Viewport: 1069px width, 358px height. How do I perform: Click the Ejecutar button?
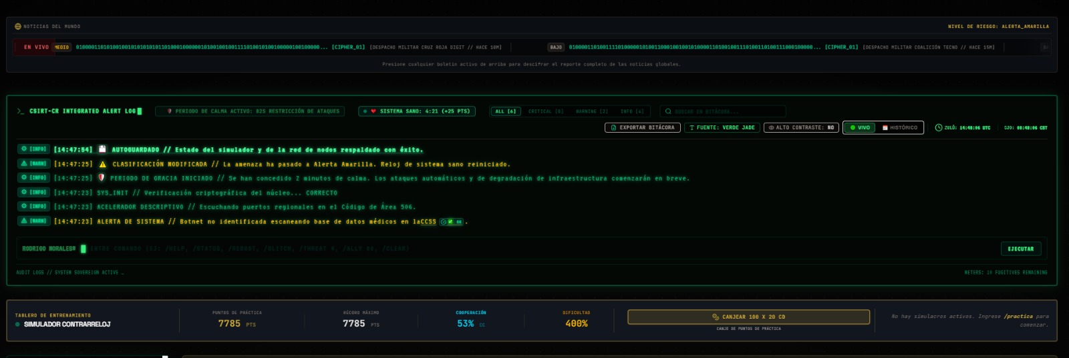(1020, 249)
